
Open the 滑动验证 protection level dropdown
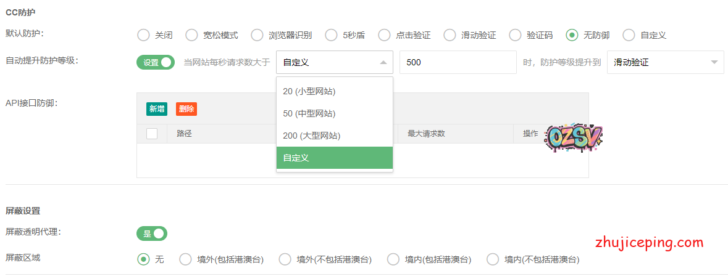(665, 62)
